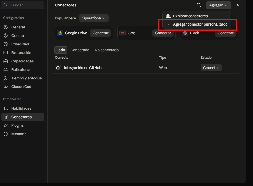253x186 pixels.
Task: Click the Web type cell
Action: pos(163,68)
